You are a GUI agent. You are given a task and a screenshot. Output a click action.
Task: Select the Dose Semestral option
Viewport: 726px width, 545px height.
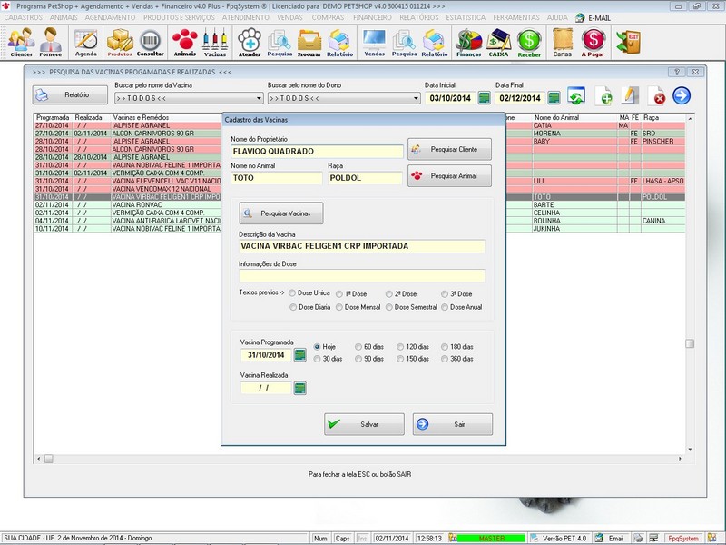click(x=390, y=309)
